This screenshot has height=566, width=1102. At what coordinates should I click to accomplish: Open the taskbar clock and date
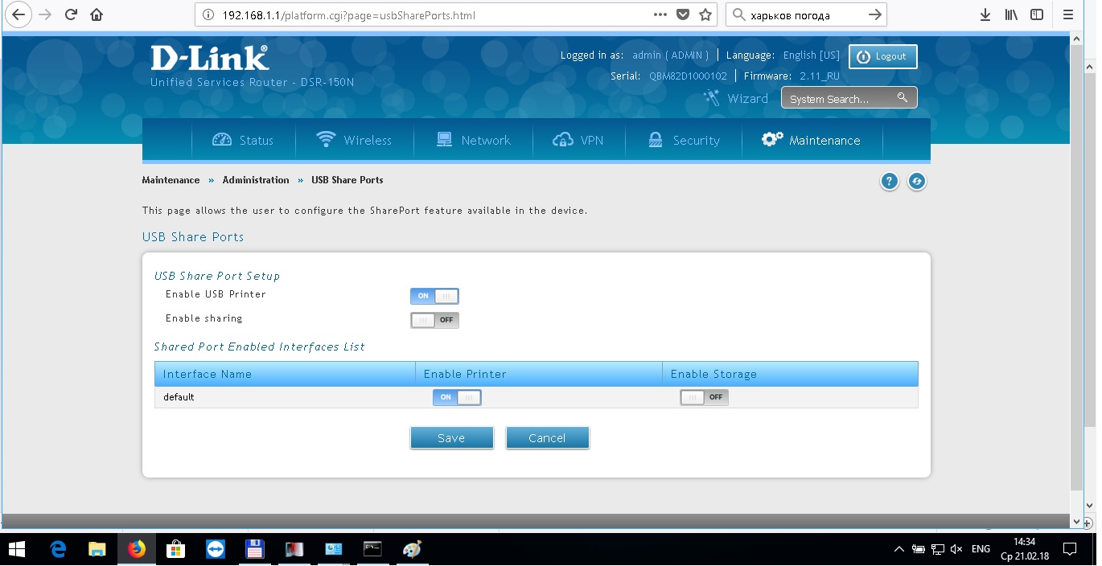pos(1024,550)
